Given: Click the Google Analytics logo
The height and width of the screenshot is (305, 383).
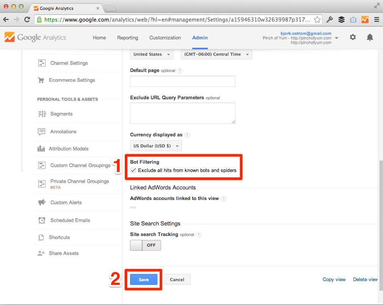Looking at the screenshot, I should pyautogui.click(x=35, y=38).
